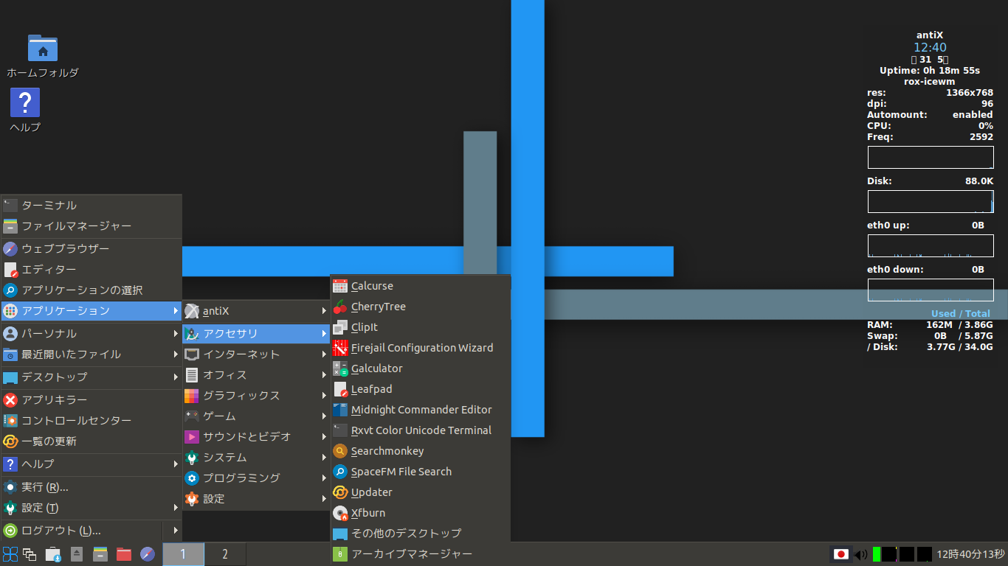Screen dimensions: 1008x566
Task: Open Leafpad text editor
Action: click(420, 389)
